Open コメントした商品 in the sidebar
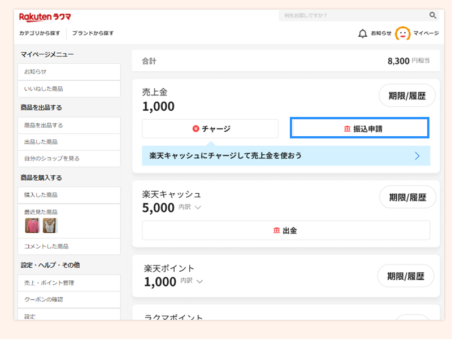 click(x=69, y=246)
